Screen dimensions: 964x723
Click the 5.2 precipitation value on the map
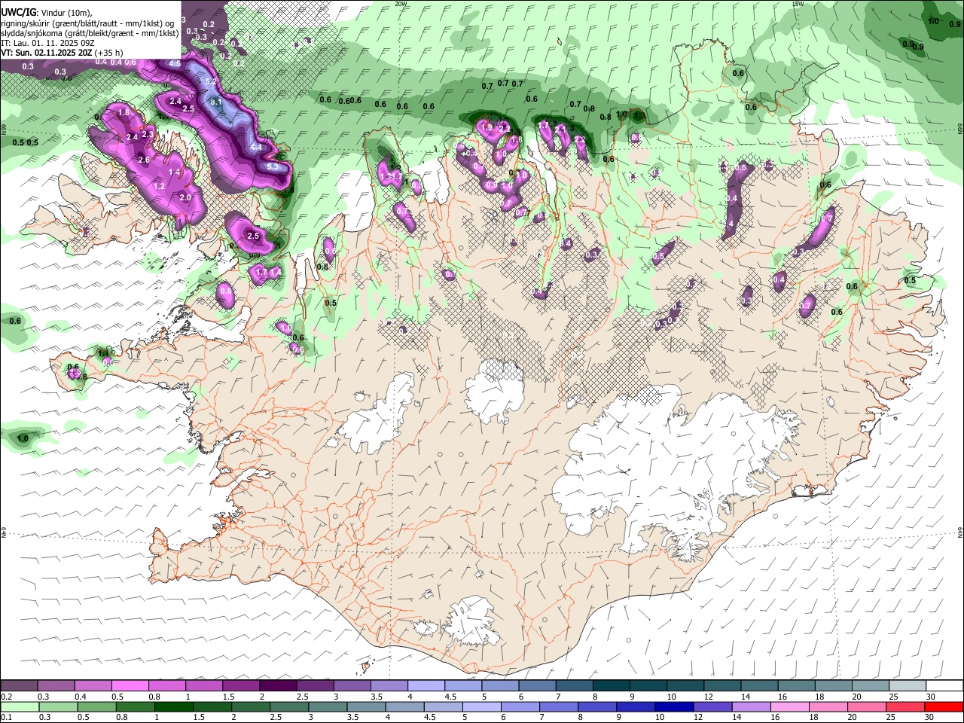(x=211, y=81)
